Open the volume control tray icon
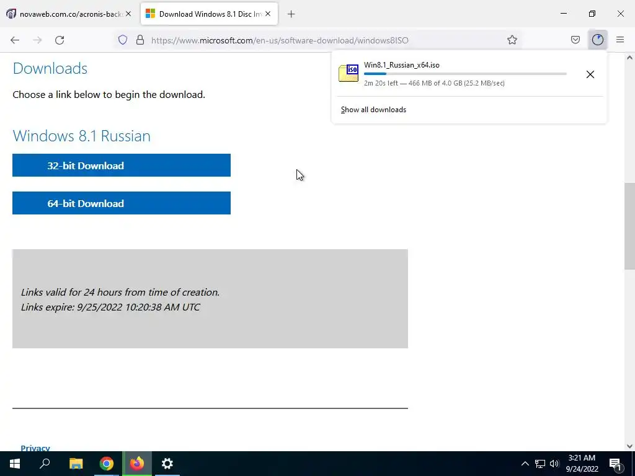 tap(554, 464)
